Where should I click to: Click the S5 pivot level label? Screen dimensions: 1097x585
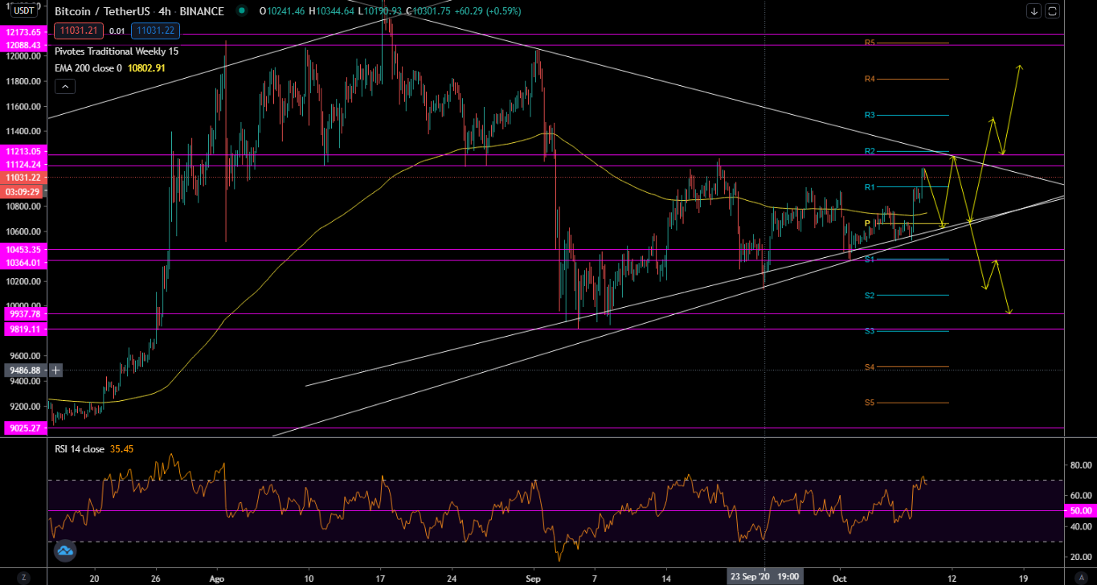(x=870, y=403)
